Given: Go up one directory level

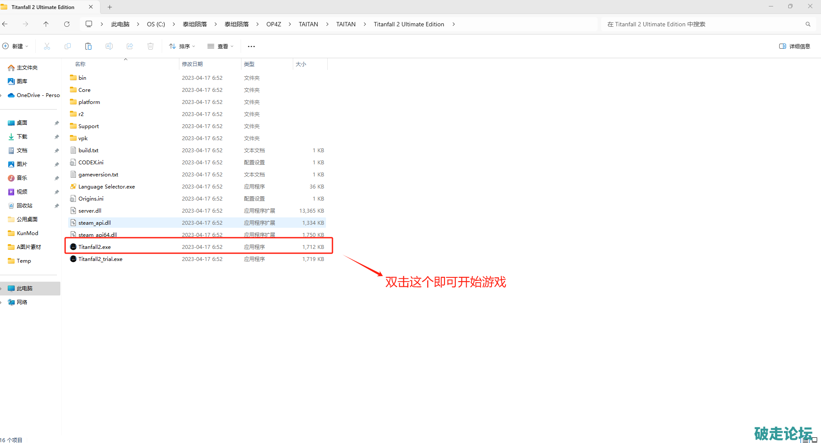Looking at the screenshot, I should pos(46,24).
